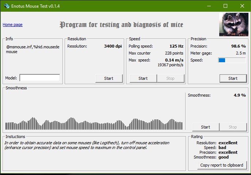Click the Enotus app icon in title bar
This screenshot has width=251, height=175.
(x=6, y=6)
